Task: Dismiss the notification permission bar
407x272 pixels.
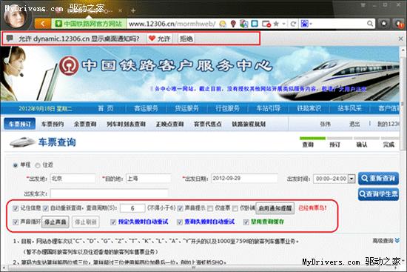Action: pyautogui.click(x=400, y=39)
